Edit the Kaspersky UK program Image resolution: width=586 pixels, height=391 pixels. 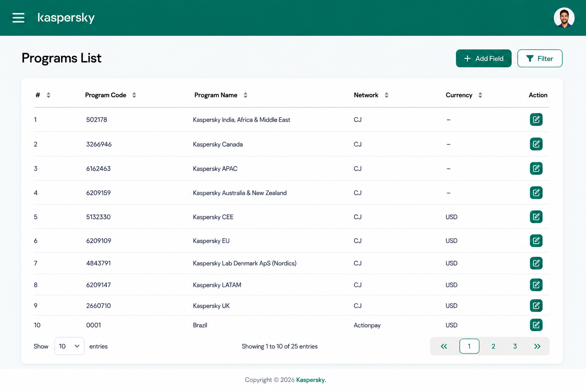click(x=536, y=305)
